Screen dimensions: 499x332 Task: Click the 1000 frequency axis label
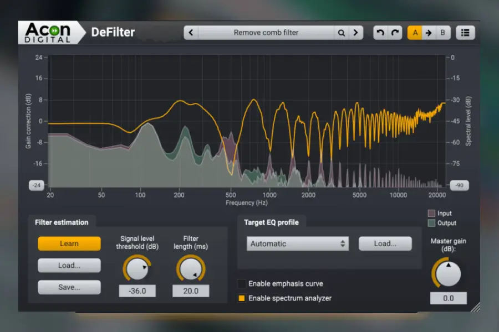269,195
